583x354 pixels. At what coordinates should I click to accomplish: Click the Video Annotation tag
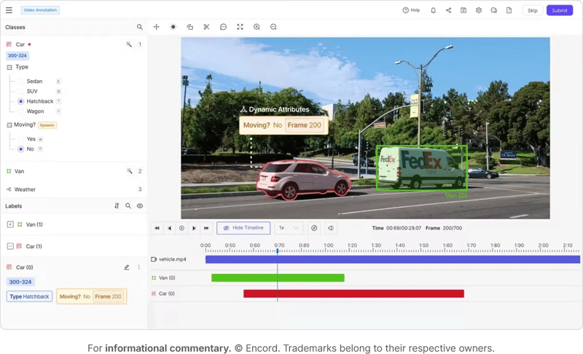(x=40, y=10)
